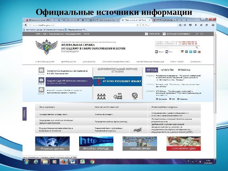The width and height of the screenshot is (228, 171).
Task: Open the Pocket icon in Firefox toolbar
Action: click(x=190, y=25)
